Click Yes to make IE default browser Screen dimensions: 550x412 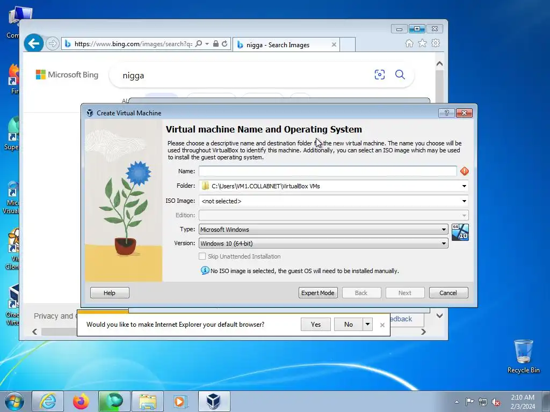[316, 325]
